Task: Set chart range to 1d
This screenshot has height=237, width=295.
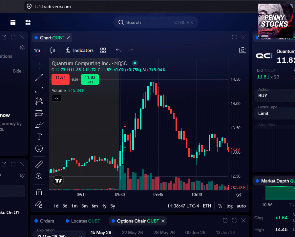Action: coord(56,206)
